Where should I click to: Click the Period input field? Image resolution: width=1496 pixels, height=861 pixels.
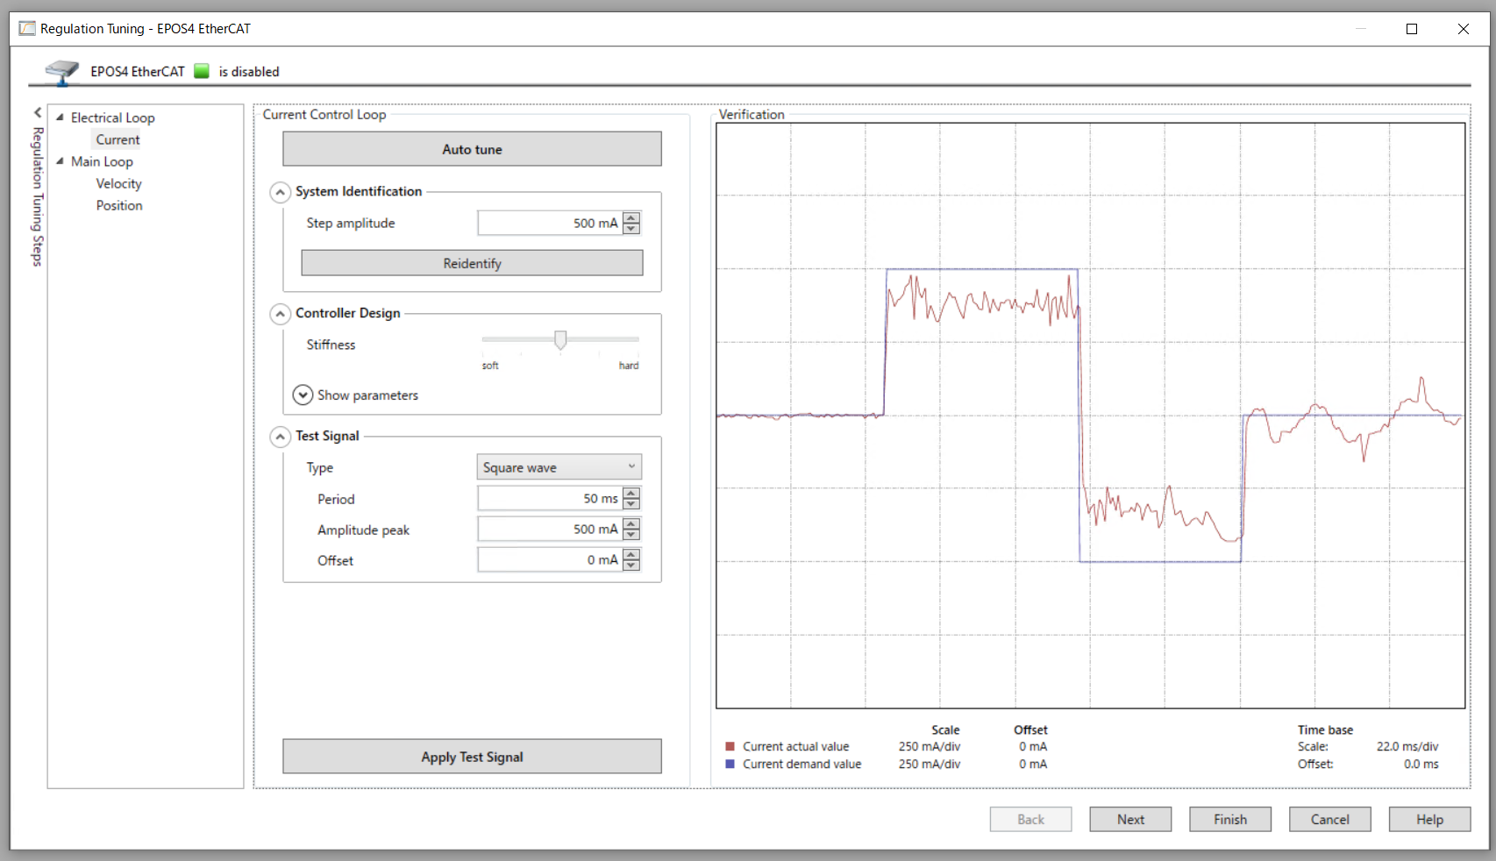[550, 499]
